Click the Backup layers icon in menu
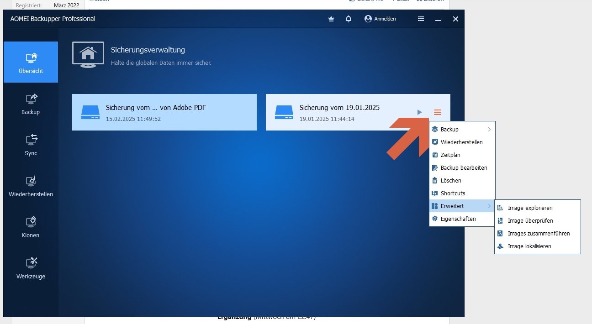The height and width of the screenshot is (324, 592). 435,130
